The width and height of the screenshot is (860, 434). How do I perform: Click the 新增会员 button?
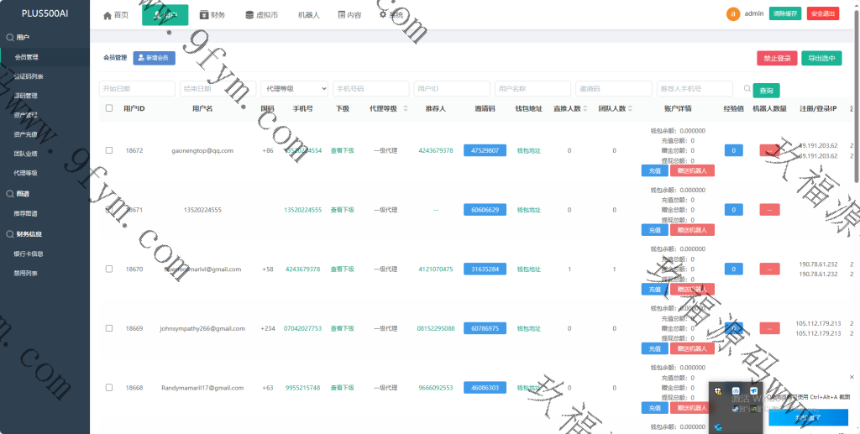[x=154, y=58]
